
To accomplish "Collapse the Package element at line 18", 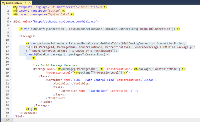I will click(10, 69).
